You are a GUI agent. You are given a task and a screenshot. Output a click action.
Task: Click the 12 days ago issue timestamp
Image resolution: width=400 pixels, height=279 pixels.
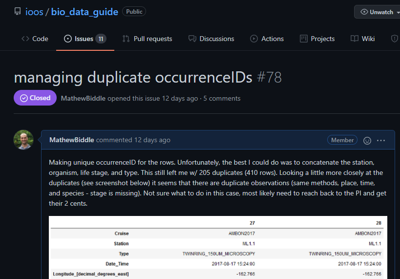pos(180,99)
